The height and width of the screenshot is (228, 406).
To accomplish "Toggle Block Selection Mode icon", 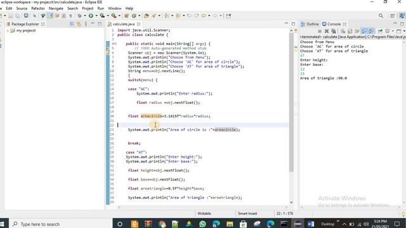I will tap(63, 16).
